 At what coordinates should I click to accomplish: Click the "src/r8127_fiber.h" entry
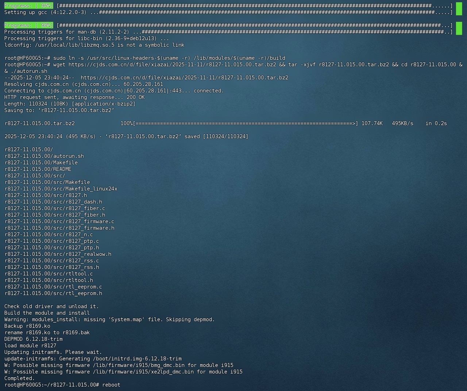coord(55,215)
